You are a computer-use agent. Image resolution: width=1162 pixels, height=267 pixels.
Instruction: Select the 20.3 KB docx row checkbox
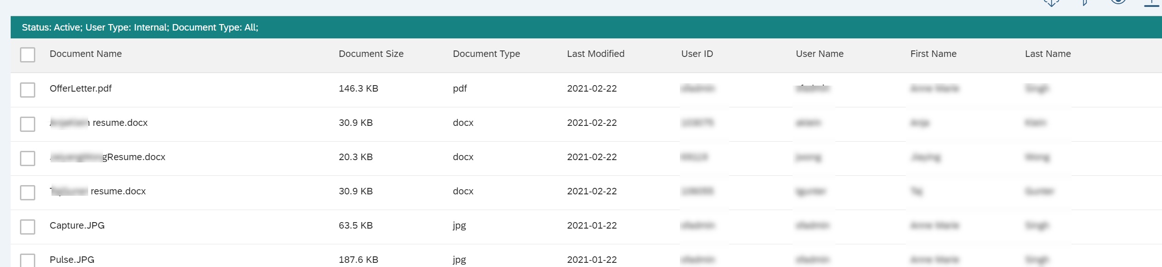pos(28,158)
